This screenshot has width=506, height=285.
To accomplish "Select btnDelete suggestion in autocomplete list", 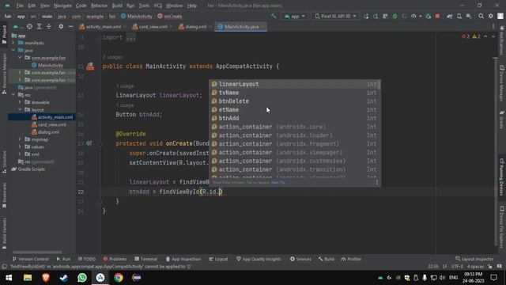I will (294, 101).
